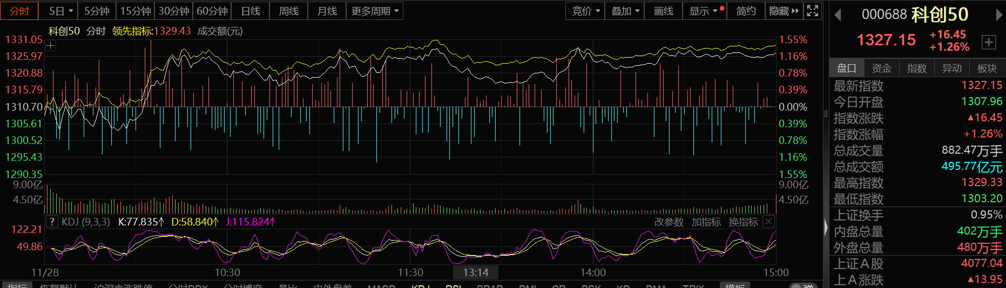
Task: Open the 5日 period dropdown
Action: 61,11
